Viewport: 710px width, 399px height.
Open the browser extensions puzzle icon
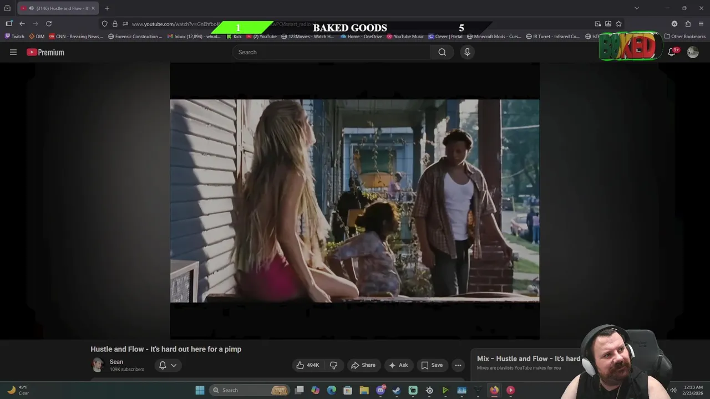(688, 24)
